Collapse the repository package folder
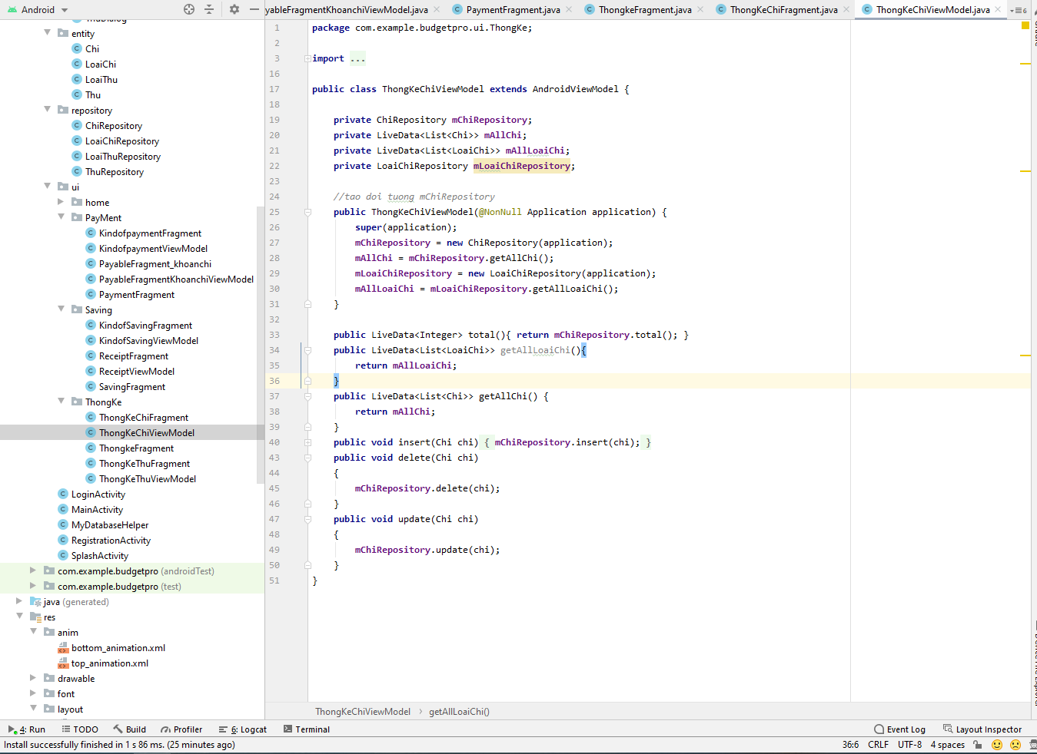1037x754 pixels. pos(48,110)
